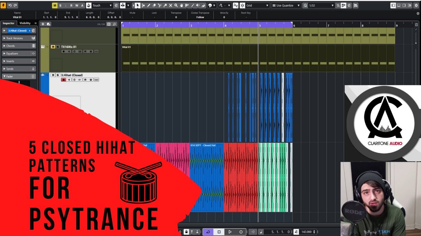Expand the Chords inspector section
The width and height of the screenshot is (421, 236).
tap(19, 46)
